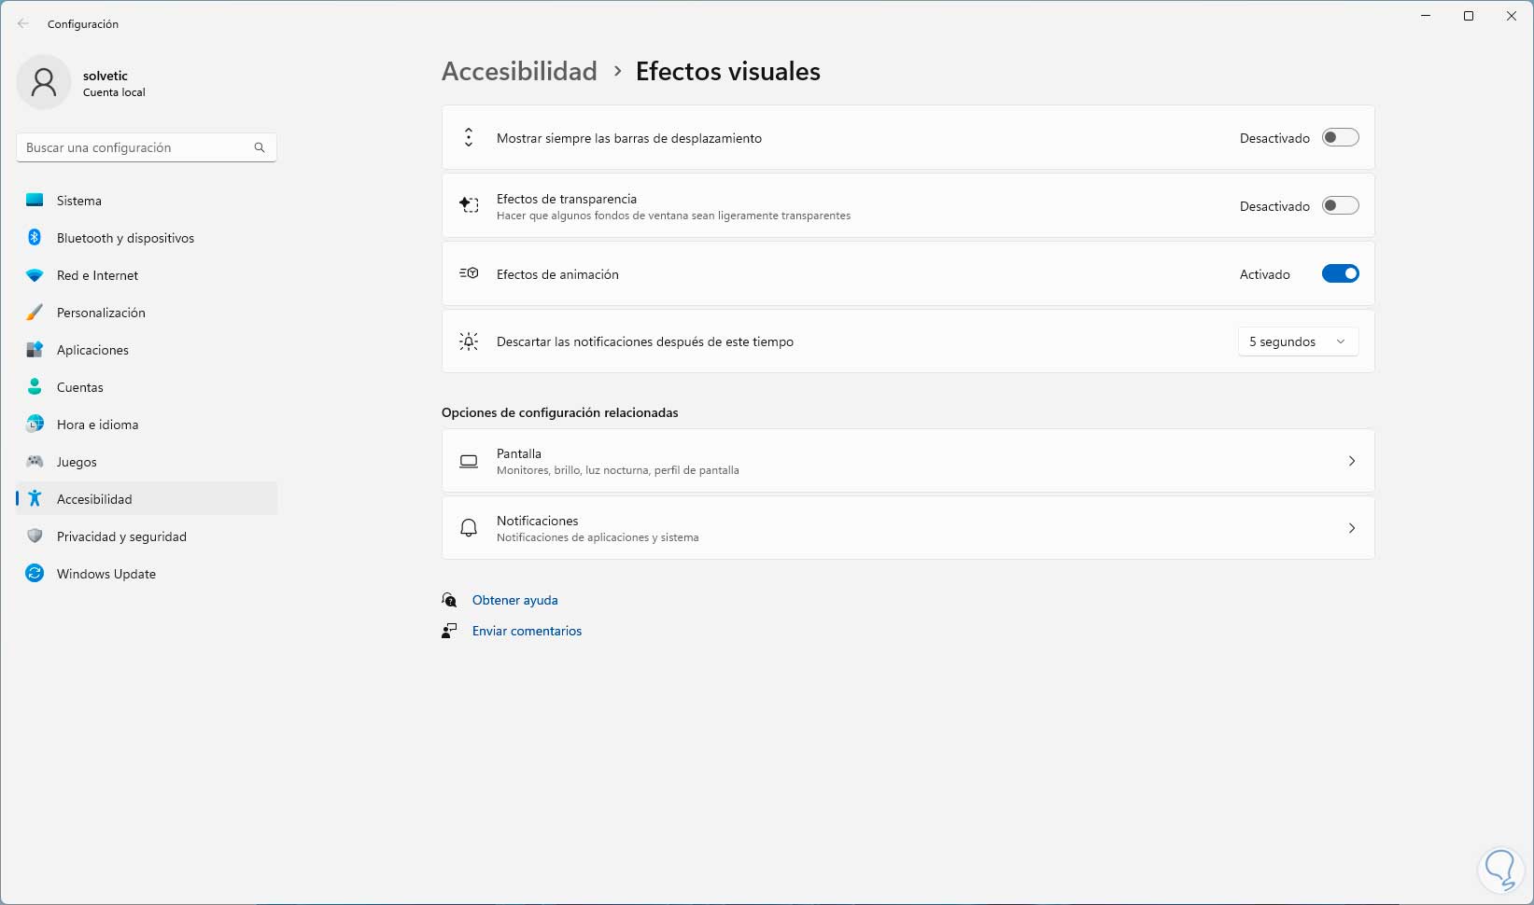Screen dimensions: 1534x905
Task: Open the 5 segundos notification time dropdown
Action: tap(1298, 341)
